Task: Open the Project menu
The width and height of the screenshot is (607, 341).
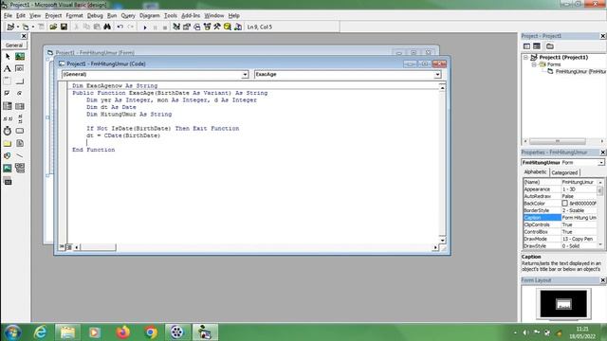Action: 53,15
